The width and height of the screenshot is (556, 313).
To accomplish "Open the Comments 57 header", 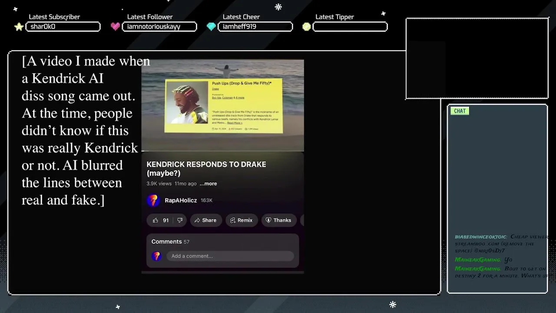I will (x=170, y=242).
